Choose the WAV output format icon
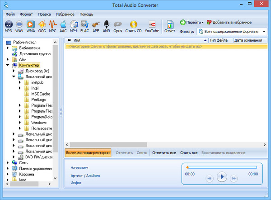Viewport: 271px width, 200px height. click(x=19, y=26)
